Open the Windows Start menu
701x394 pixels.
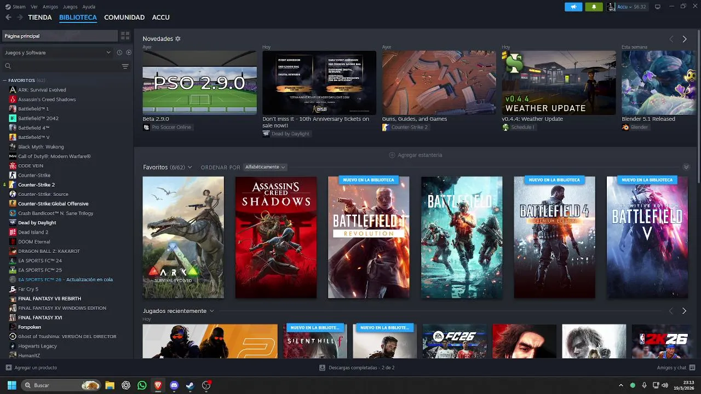pyautogui.click(x=12, y=385)
